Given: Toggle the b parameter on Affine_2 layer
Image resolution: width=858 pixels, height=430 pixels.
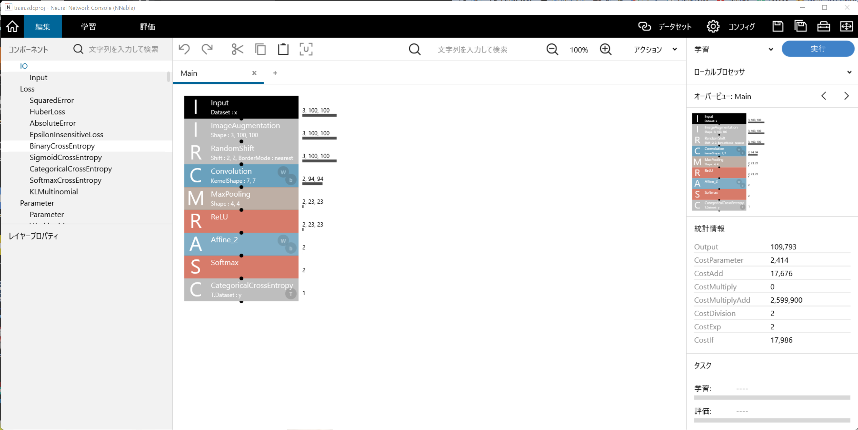Looking at the screenshot, I should 291,248.
